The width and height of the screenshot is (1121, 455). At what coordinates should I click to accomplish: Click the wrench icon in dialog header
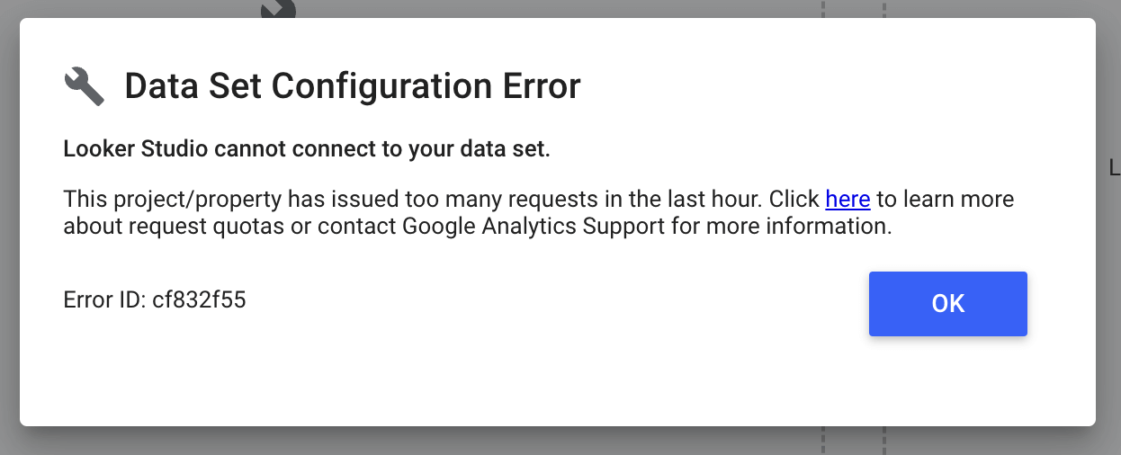(85, 86)
